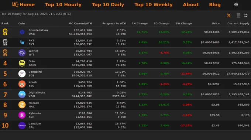Click the bronze third place medal
The height and width of the screenshot is (140, 251).
[5, 53]
